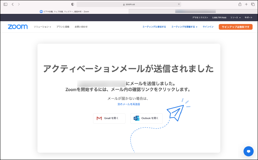The width and height of the screenshot is (258, 160).
Task: Open the Safari share icon
Action: [240, 4]
